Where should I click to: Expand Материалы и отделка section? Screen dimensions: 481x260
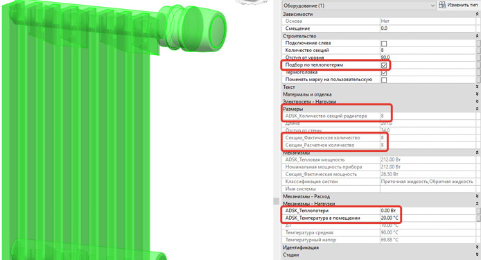(x=477, y=94)
